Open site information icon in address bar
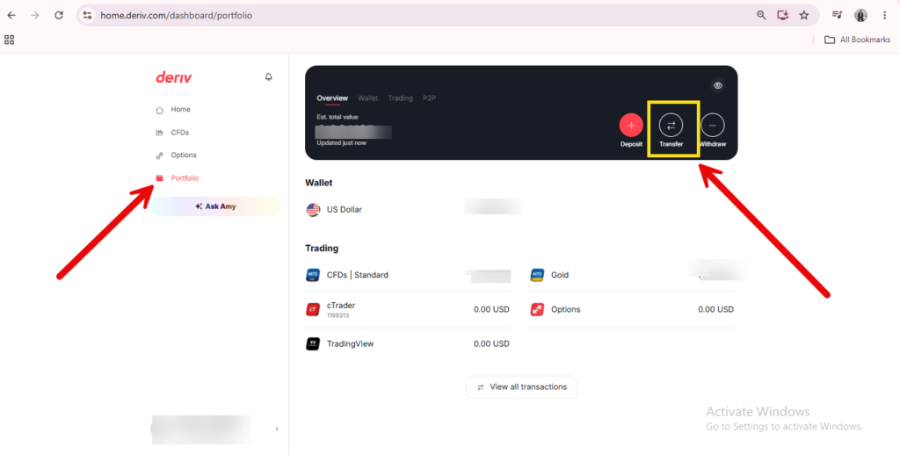Screen dimensions: 900x455 click(87, 16)
